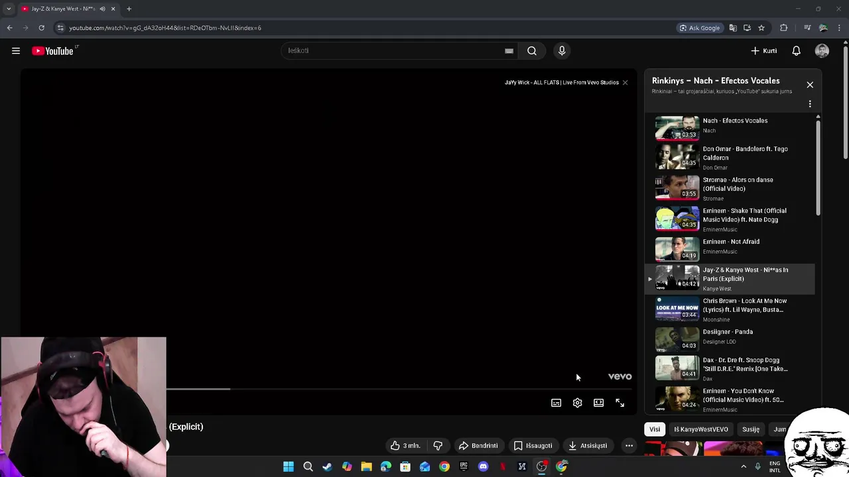Open the ENG INTL language switcher
Image resolution: width=849 pixels, height=477 pixels.
pos(775,466)
